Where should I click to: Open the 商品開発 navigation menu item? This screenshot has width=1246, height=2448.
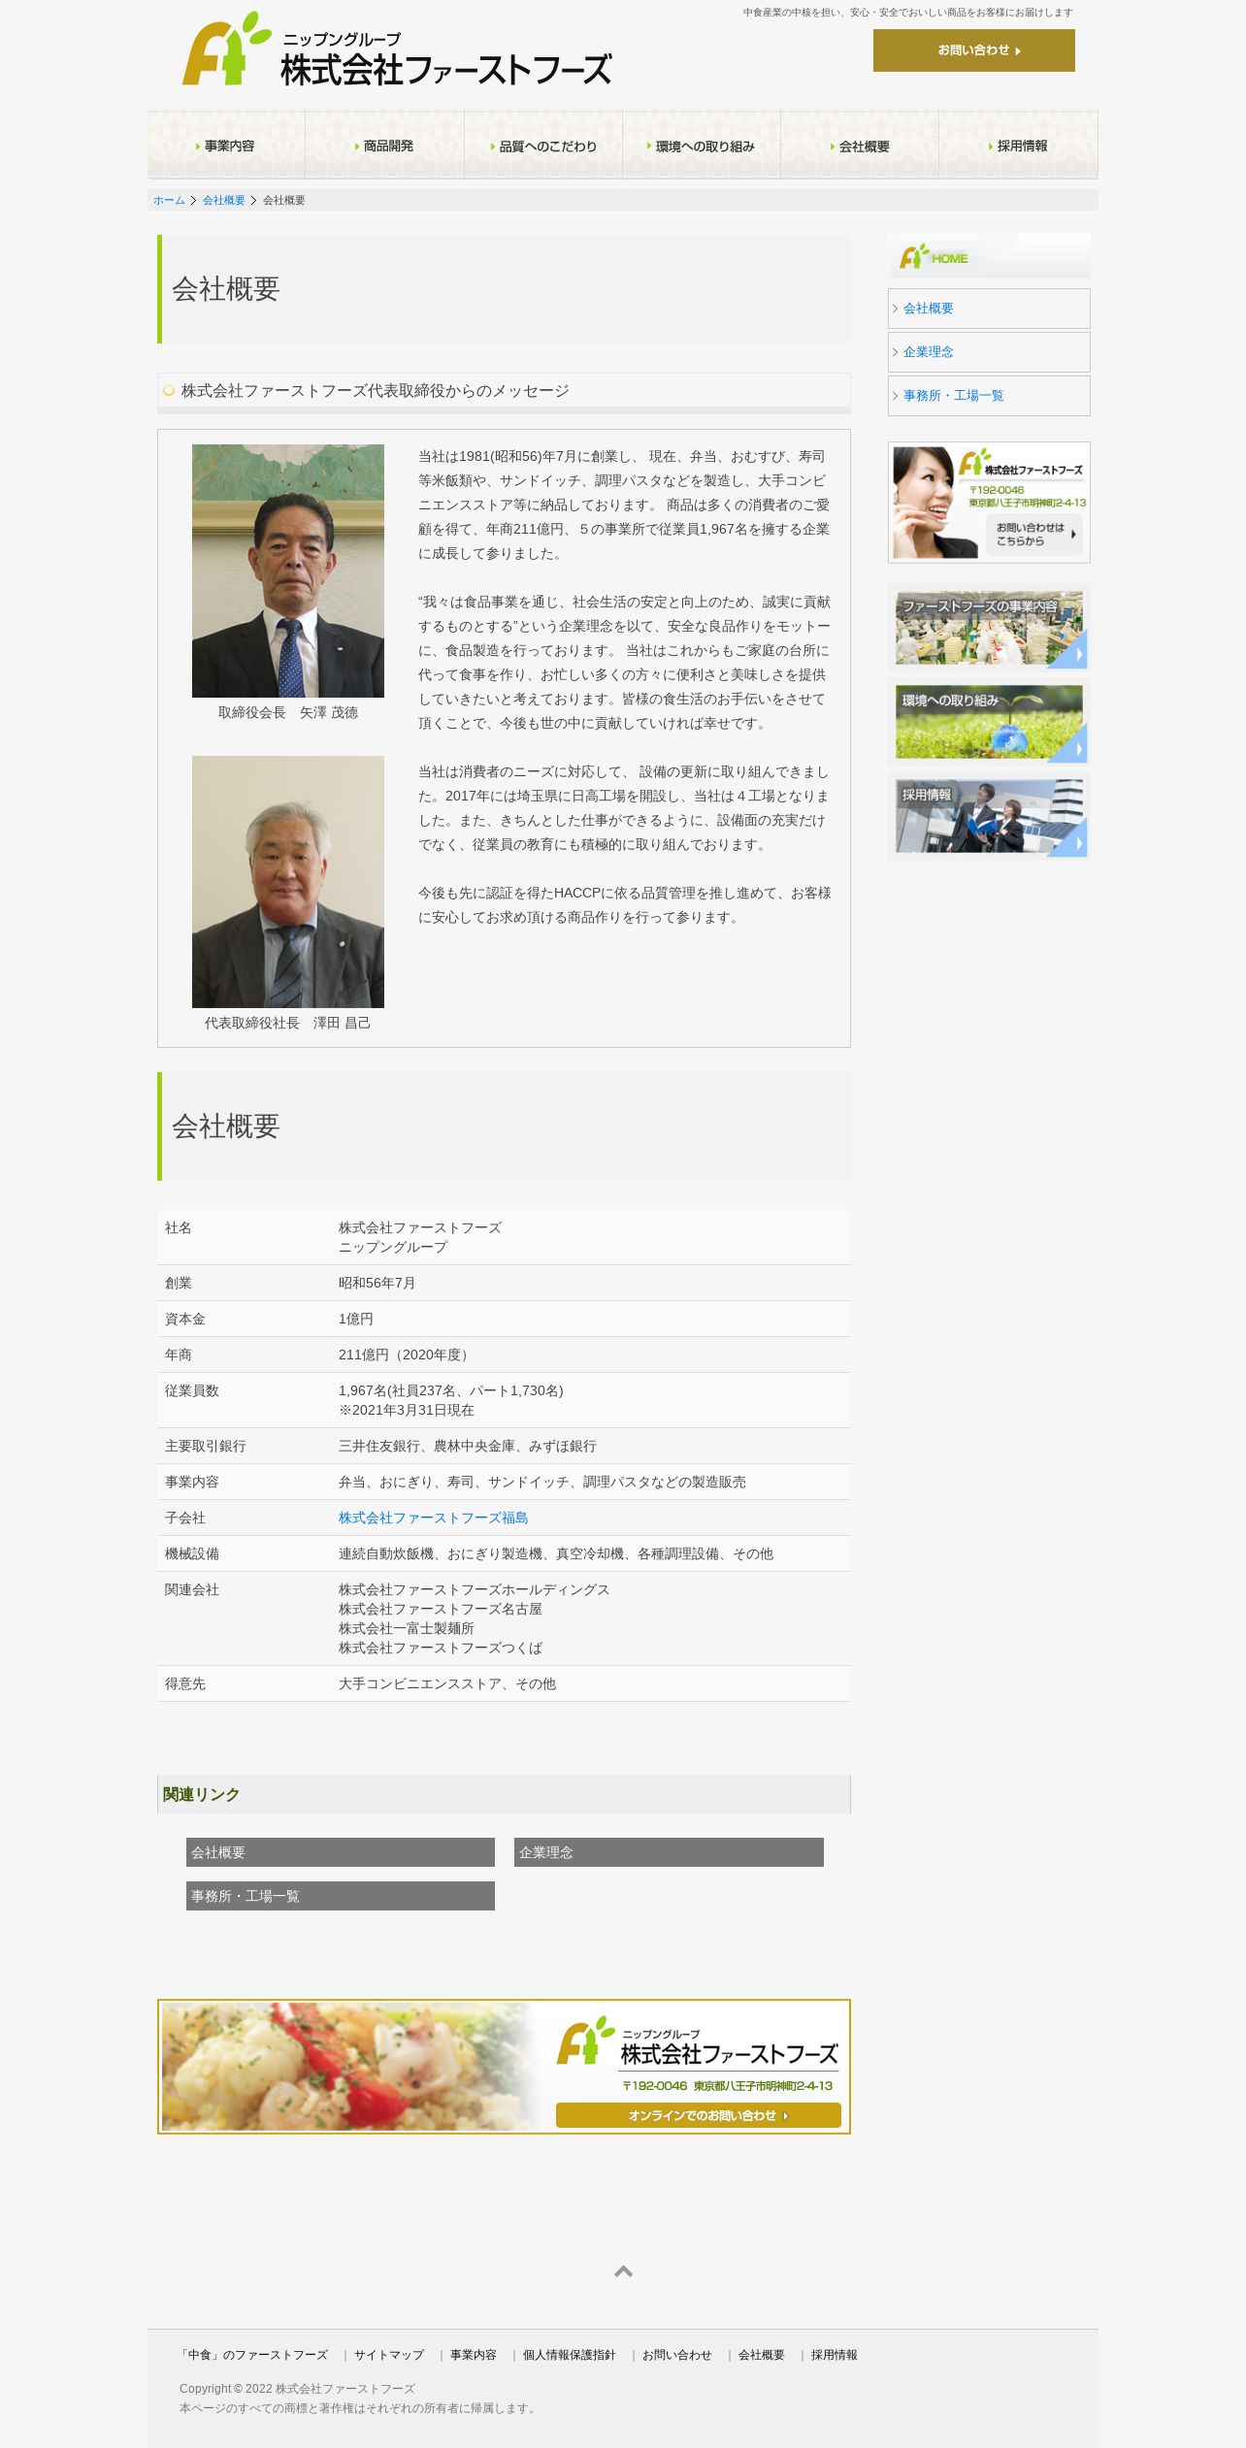pos(385,146)
